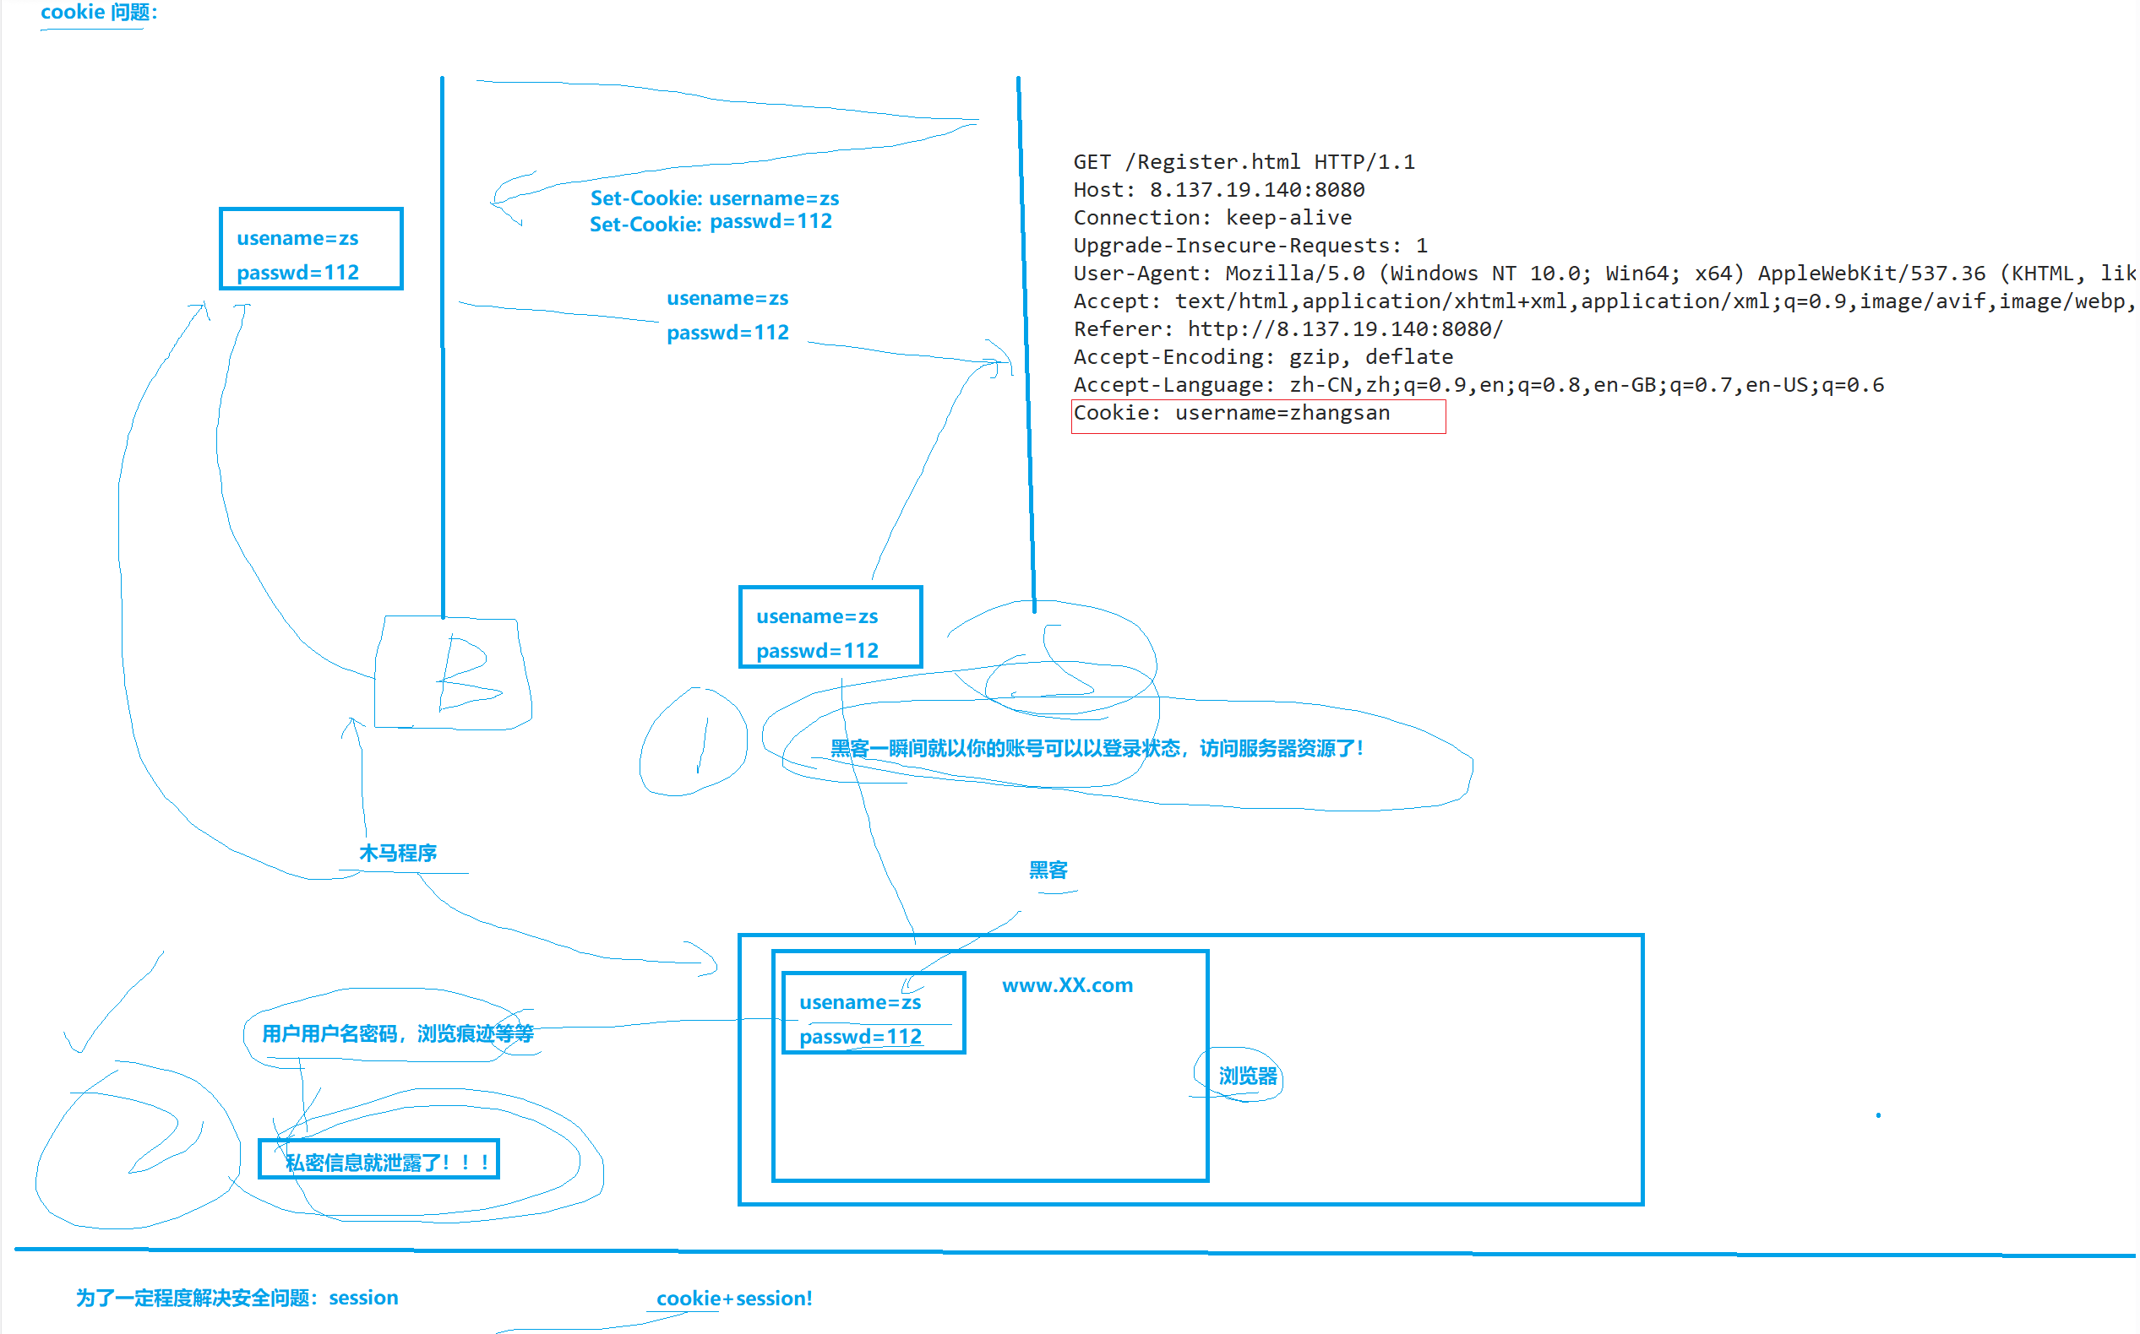Click the 'Host: 8.137.19.140:8080' header line
The width and height of the screenshot is (2140, 1334).
[x=1218, y=191]
